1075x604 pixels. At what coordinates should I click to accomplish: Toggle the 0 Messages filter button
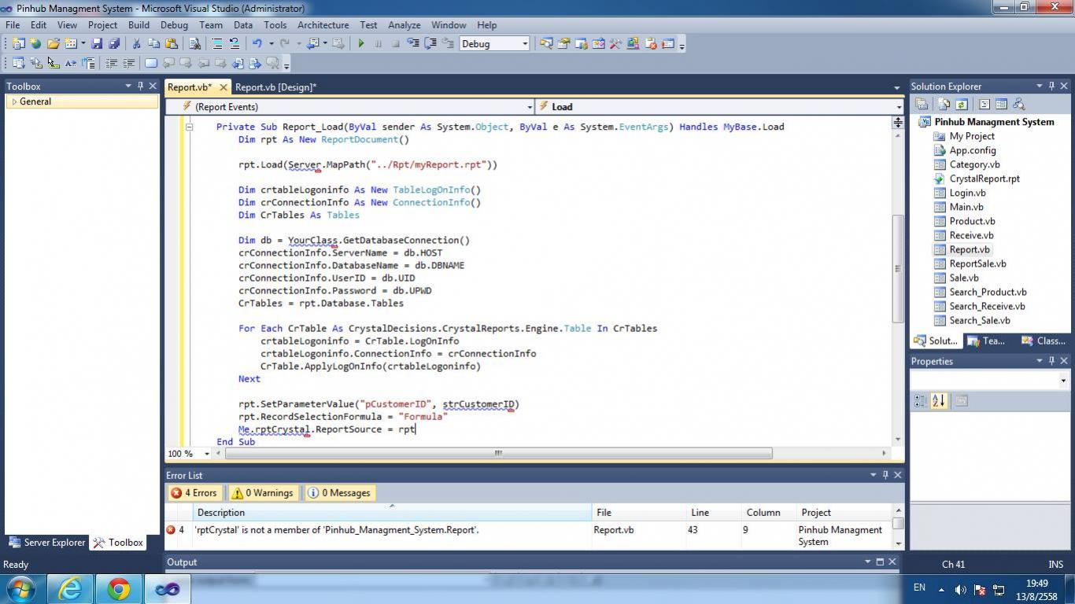click(x=339, y=493)
